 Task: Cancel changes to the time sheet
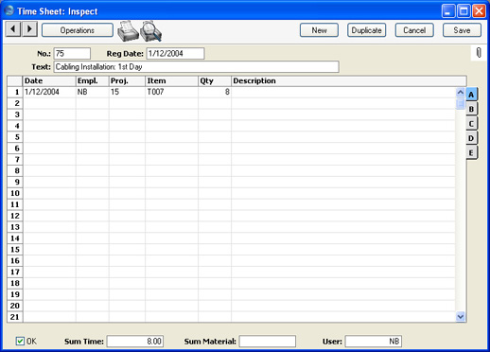[414, 30]
